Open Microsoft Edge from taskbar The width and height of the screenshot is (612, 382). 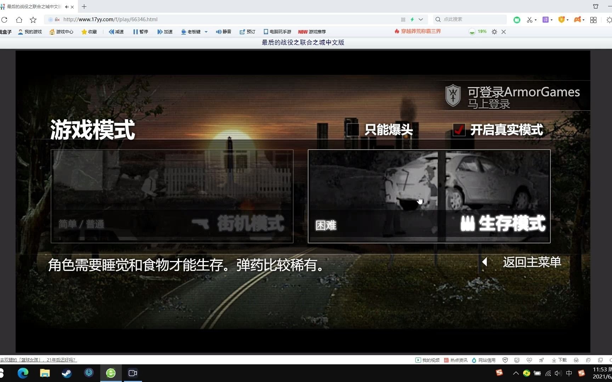point(23,373)
